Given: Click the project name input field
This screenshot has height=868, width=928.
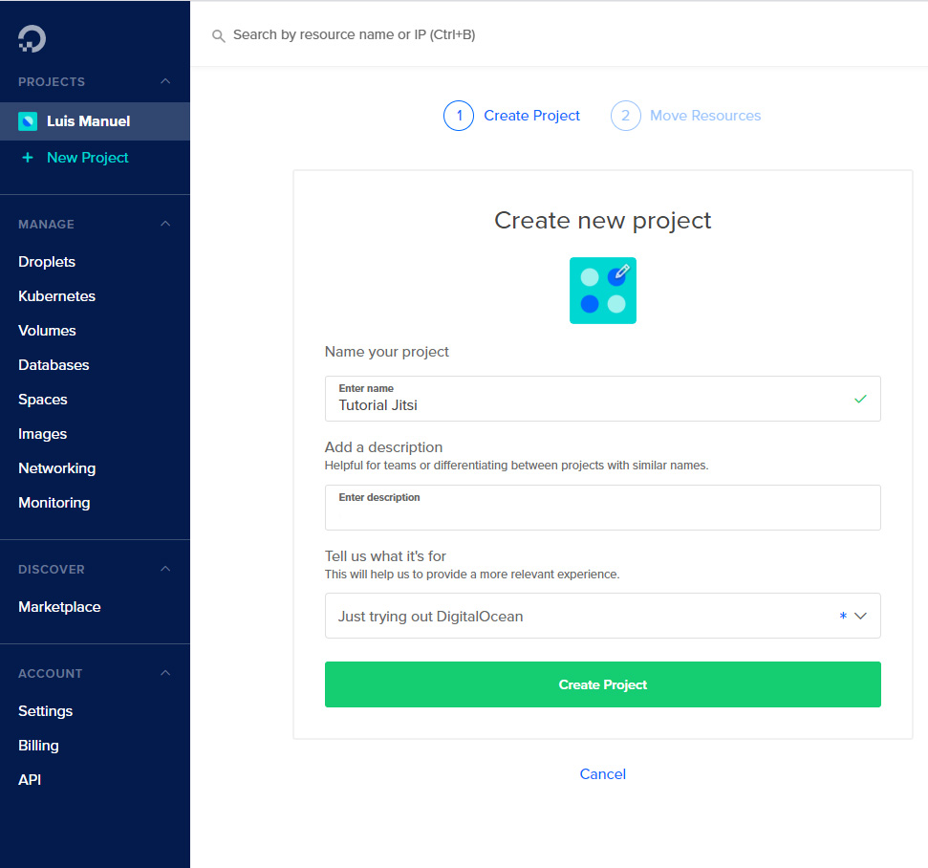Looking at the screenshot, I should (x=602, y=399).
